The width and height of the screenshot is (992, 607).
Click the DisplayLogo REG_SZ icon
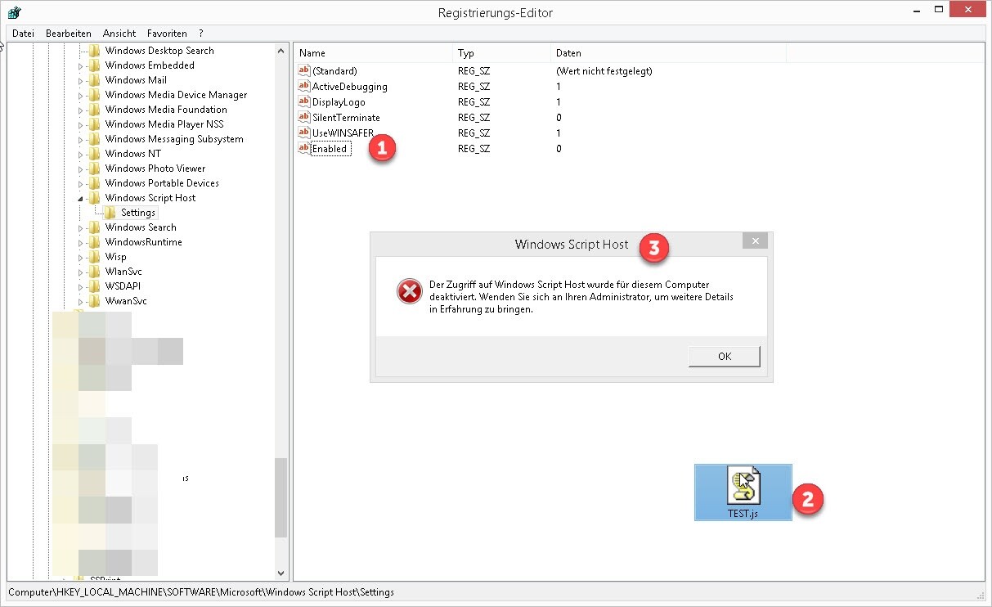(x=303, y=101)
